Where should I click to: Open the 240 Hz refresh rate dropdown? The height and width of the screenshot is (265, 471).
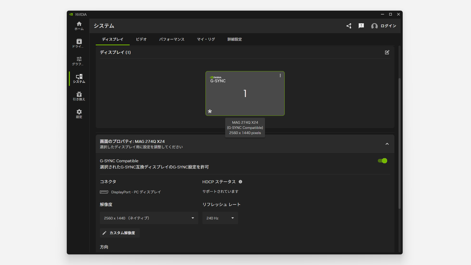220,218
